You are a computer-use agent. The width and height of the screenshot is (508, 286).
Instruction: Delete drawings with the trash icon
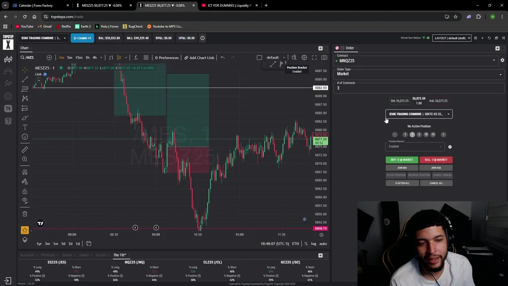pos(25,214)
